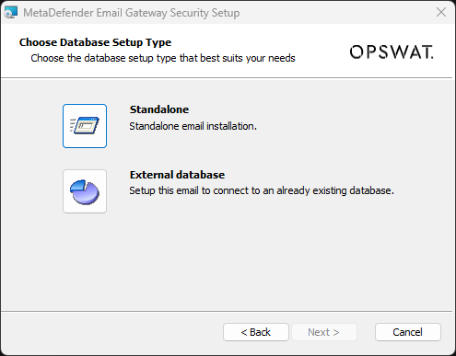Click the bold Standalone heading

[159, 109]
